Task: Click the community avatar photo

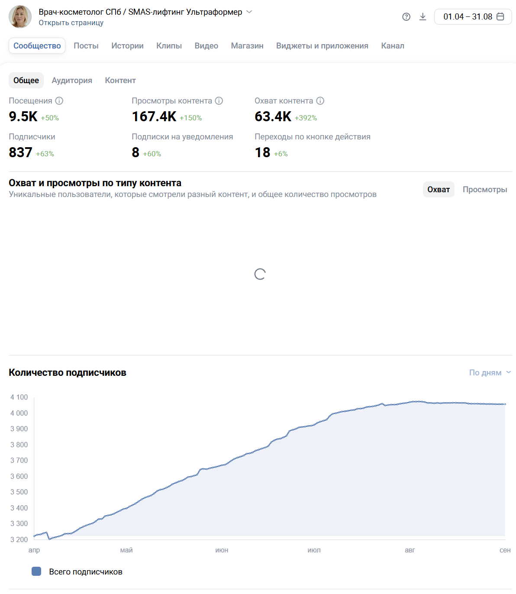Action: tap(20, 17)
